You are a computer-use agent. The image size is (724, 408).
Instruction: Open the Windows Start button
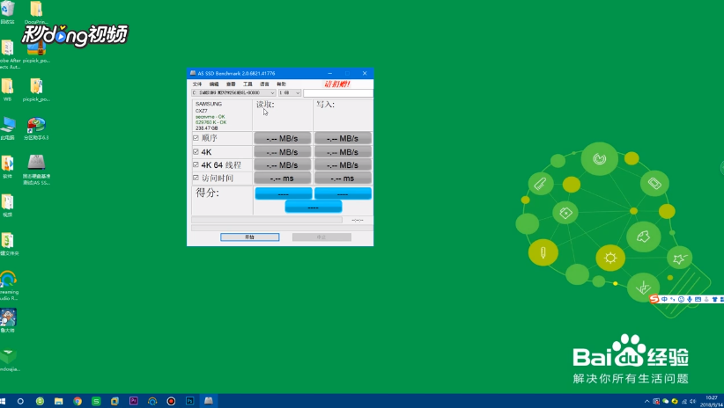pyautogui.click(x=4, y=401)
